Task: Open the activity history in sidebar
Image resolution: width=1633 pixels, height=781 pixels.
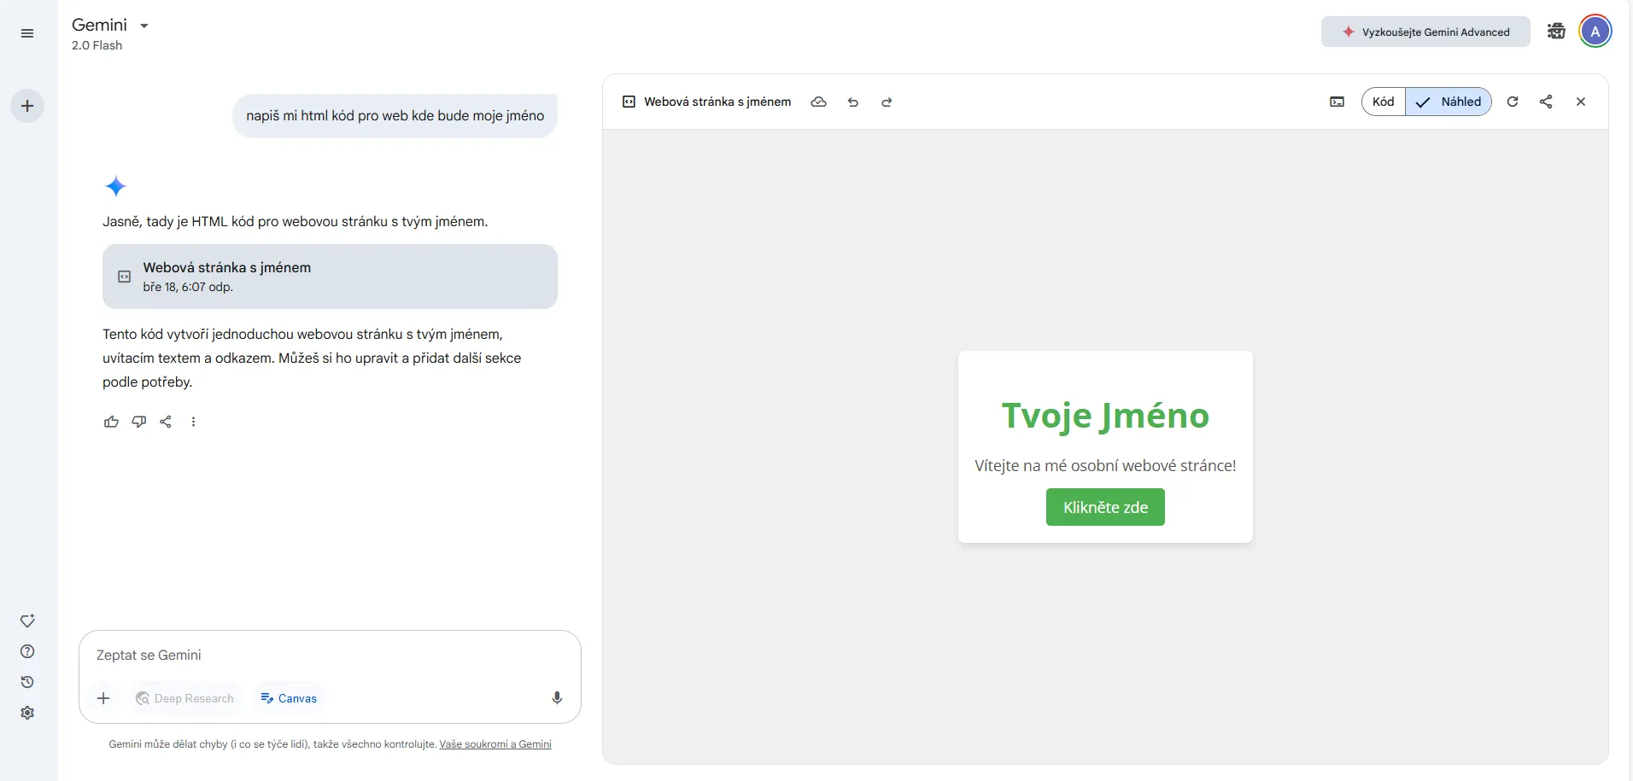Action: 27,682
